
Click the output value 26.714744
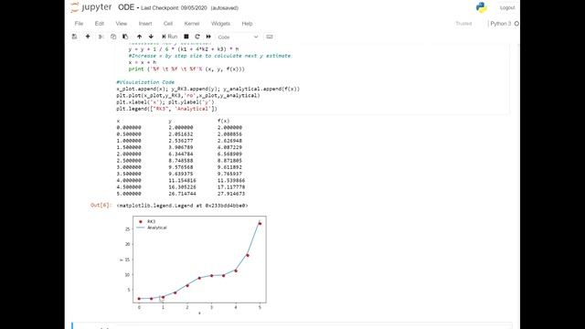[x=182, y=194]
